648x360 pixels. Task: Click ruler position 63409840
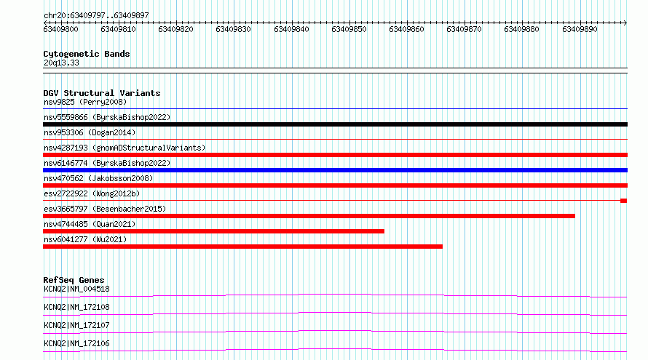pyautogui.click(x=291, y=29)
